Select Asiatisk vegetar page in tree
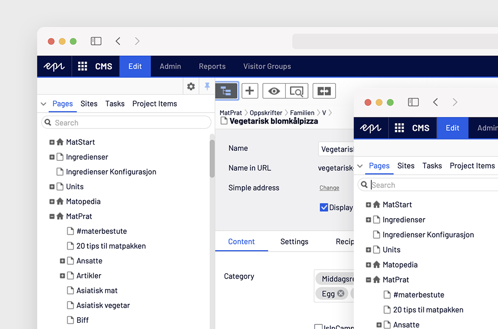Image resolution: width=498 pixels, height=329 pixels. tap(103, 306)
